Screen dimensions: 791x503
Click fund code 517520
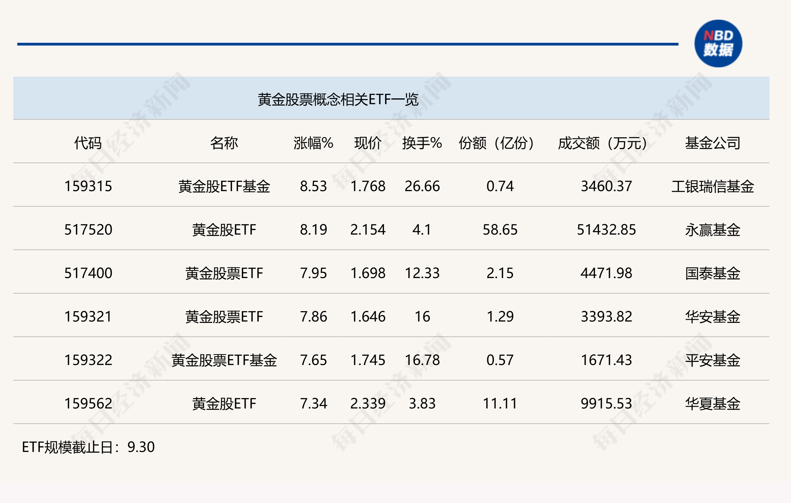click(88, 230)
